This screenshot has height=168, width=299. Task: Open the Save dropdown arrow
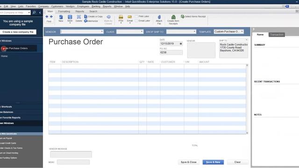pyautogui.click(x=70, y=23)
